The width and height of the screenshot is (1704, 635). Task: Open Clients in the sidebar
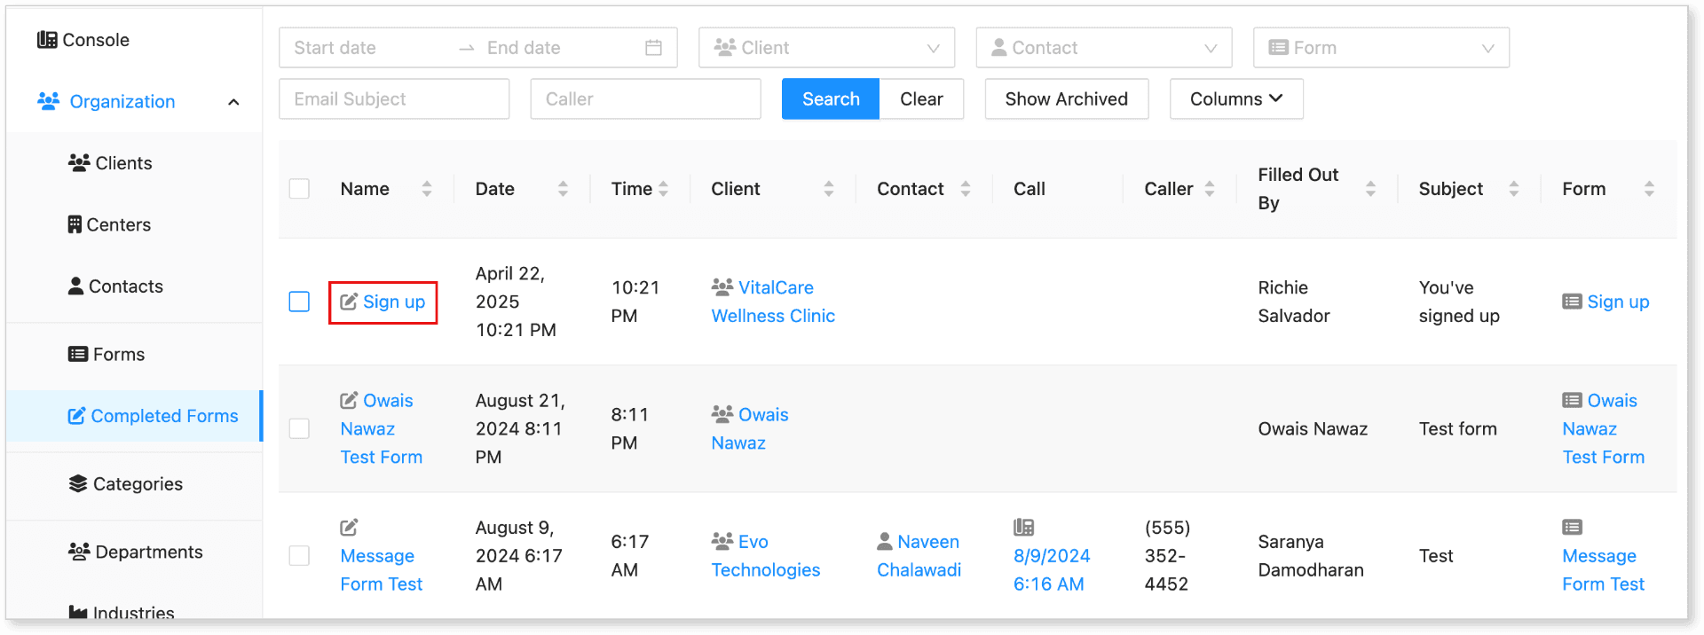click(110, 163)
